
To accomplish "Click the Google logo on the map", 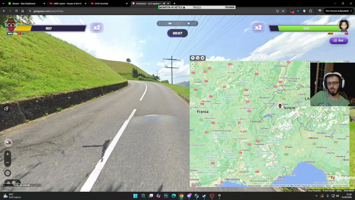I will (x=196, y=185).
